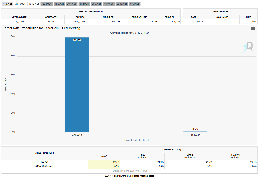Click the blue 400-425 probability bar
The image size is (259, 177).
[x=77, y=85]
